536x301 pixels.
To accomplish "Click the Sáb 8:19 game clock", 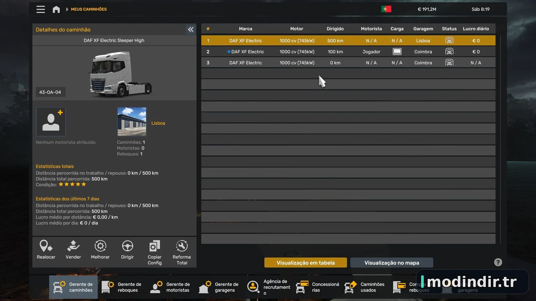I will [x=480, y=9].
